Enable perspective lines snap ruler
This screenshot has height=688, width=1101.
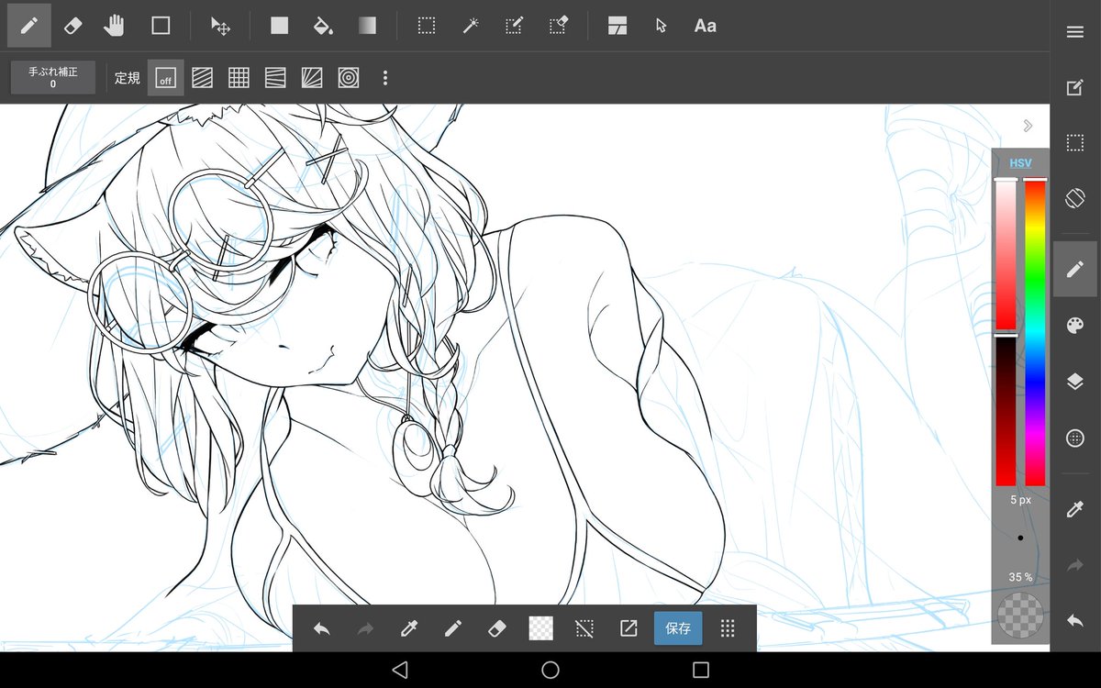click(x=275, y=78)
